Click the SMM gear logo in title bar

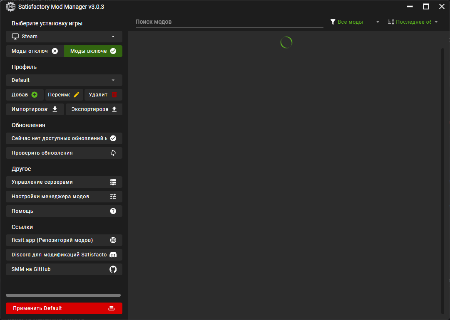coord(11,7)
